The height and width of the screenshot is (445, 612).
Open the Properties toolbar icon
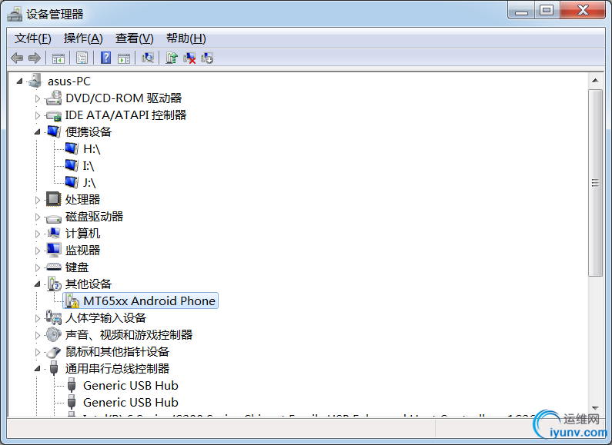(82, 58)
